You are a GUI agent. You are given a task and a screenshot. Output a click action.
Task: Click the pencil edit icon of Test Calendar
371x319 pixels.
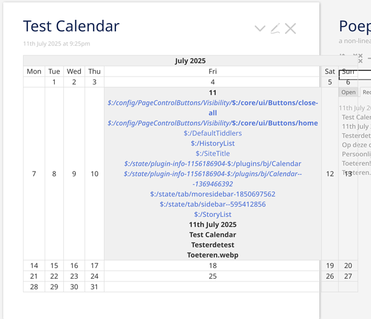tap(275, 29)
